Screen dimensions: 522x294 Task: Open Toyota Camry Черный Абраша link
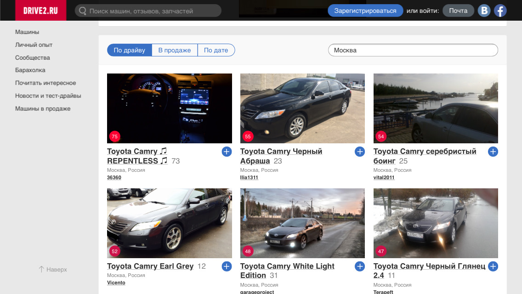[281, 156]
